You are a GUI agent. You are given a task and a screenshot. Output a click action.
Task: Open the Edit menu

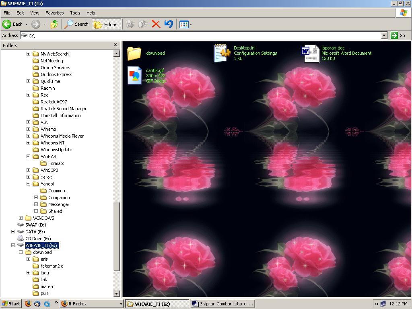tap(20, 13)
